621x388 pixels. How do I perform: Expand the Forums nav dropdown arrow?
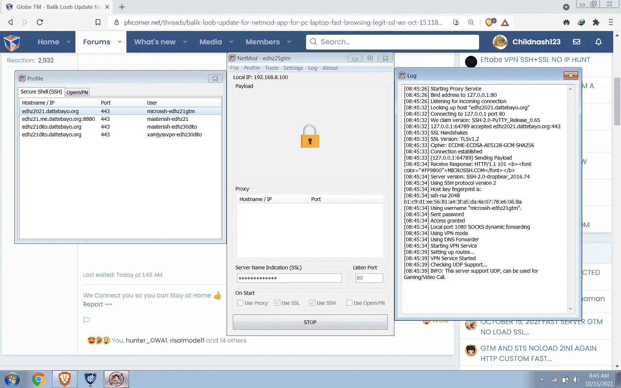[119, 42]
